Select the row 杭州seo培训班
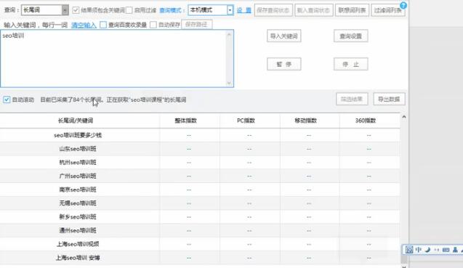This screenshot has height=268, width=463. pos(200,163)
